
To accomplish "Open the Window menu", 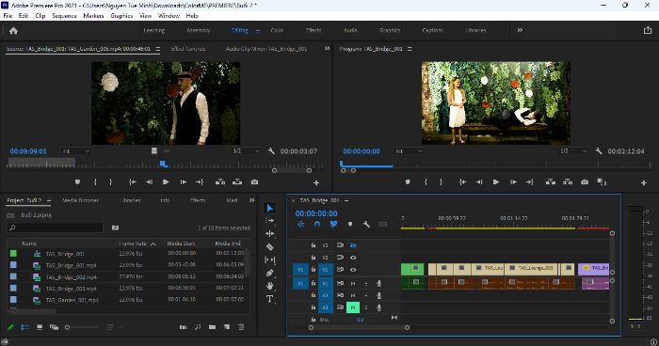I will pos(169,16).
